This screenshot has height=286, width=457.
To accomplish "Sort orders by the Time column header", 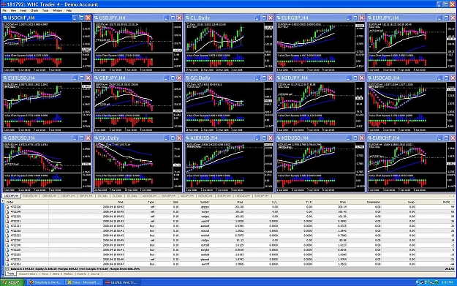I will tap(121, 202).
